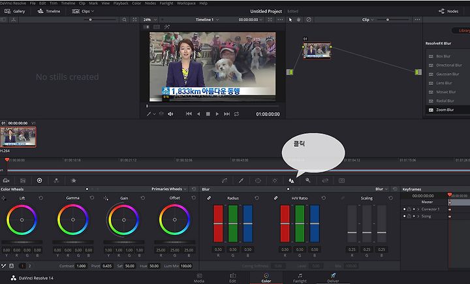Toggle the H/V Ratio channel link icon
The height and width of the screenshot is (284, 470).
coord(275,198)
